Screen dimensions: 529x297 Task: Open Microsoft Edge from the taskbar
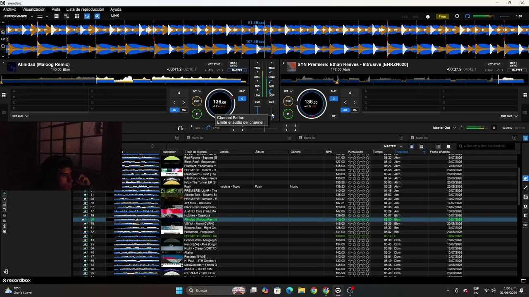[x=289, y=290]
